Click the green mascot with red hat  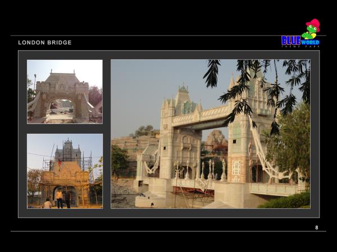[x=312, y=28]
